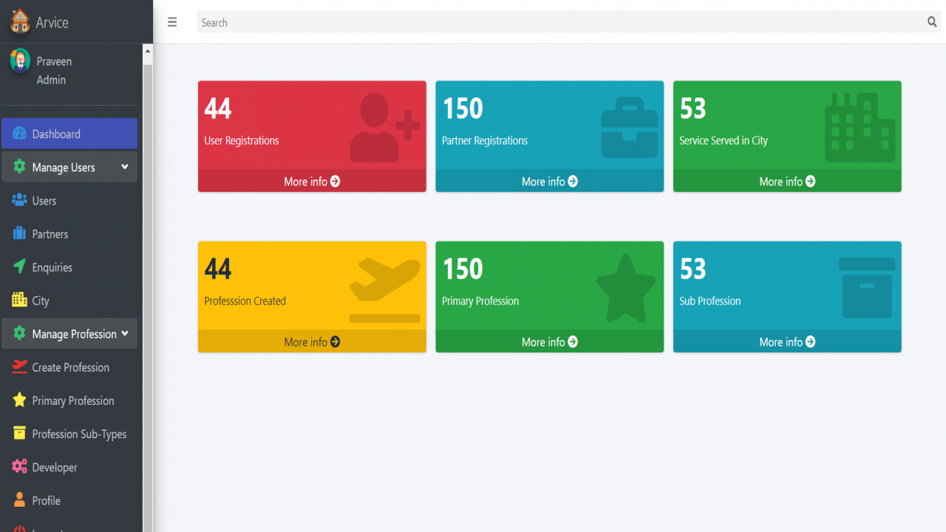This screenshot has width=946, height=532.
Task: Click the sidebar scrollbar up arrow
Action: [147, 51]
